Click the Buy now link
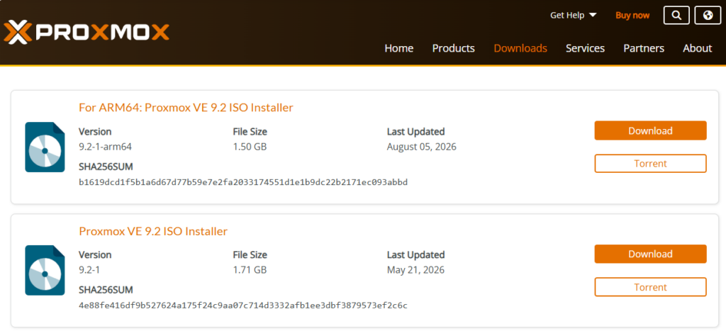 632,16
